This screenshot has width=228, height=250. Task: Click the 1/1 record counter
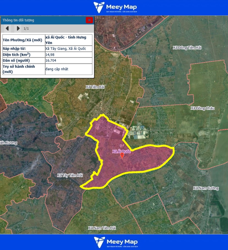[x=26, y=28]
